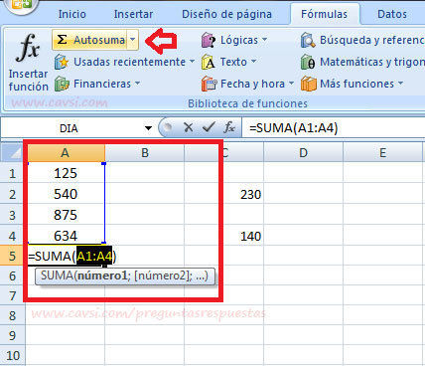The height and width of the screenshot is (366, 425).
Task: Select row 3 header
Action: click(13, 215)
